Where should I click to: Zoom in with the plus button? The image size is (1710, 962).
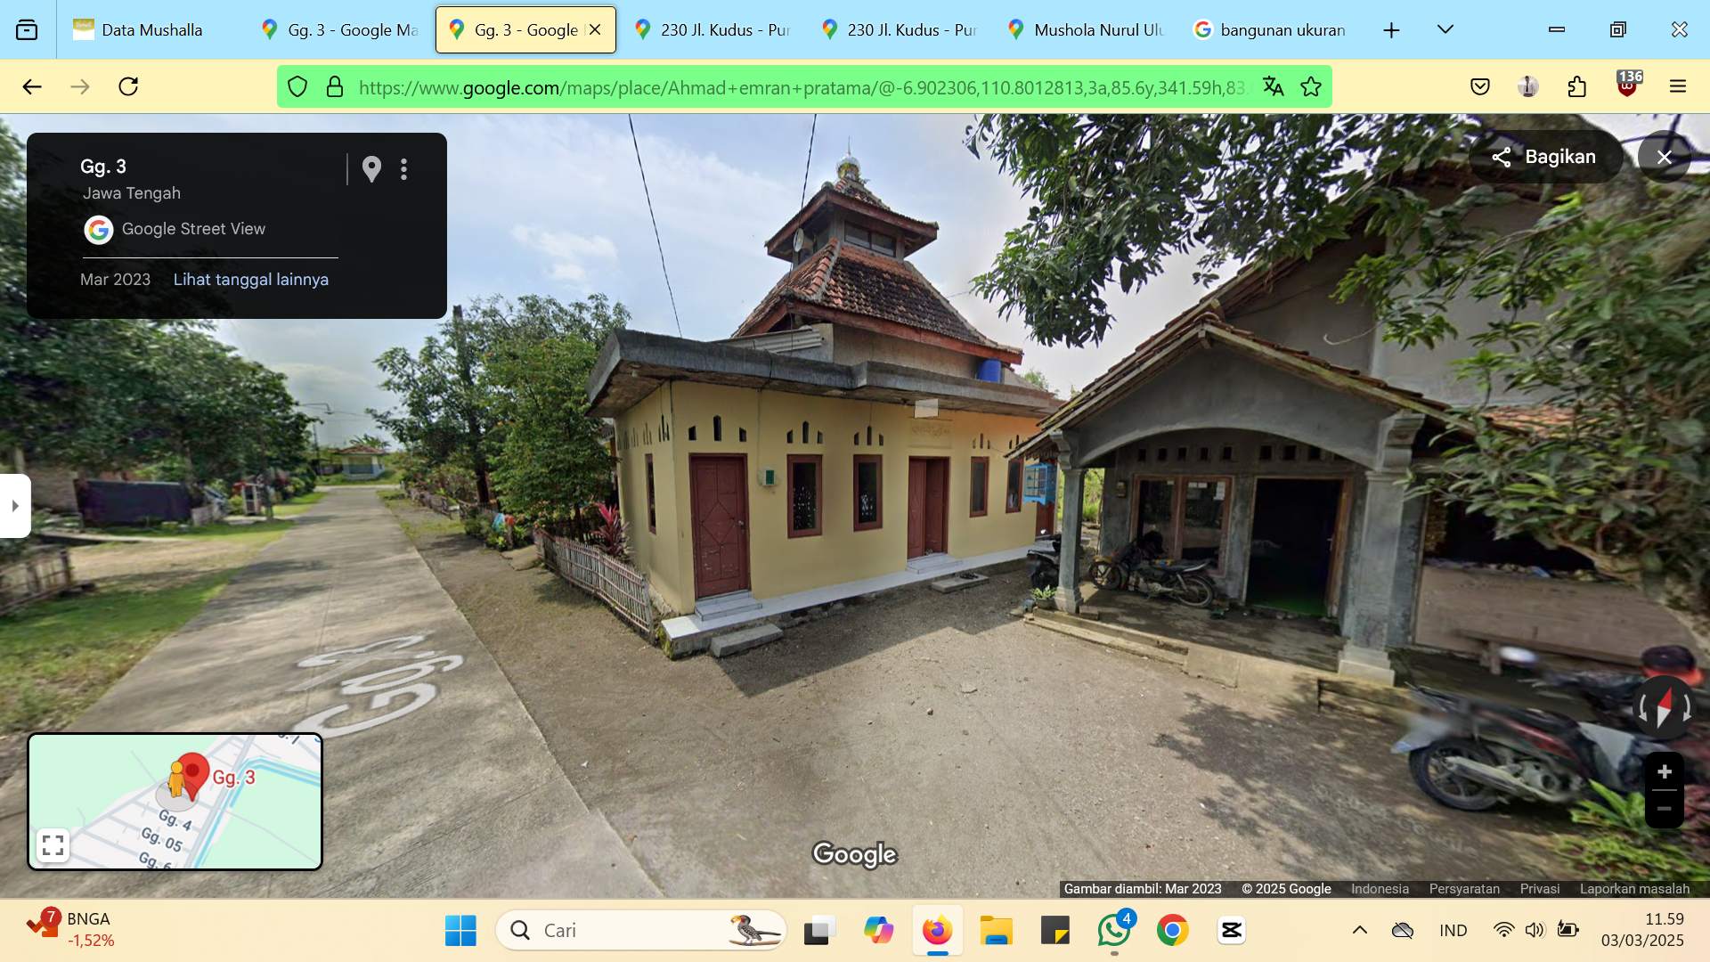coord(1664,772)
